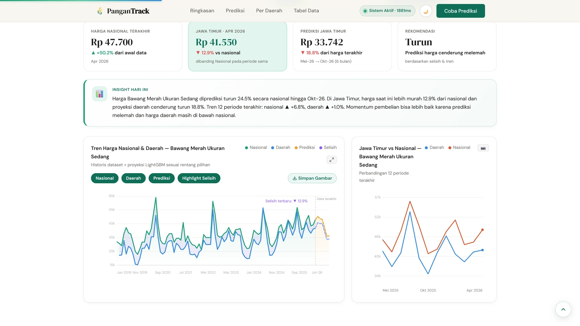Open the Ringkasan nav tab
This screenshot has width=580, height=326.
click(x=202, y=11)
